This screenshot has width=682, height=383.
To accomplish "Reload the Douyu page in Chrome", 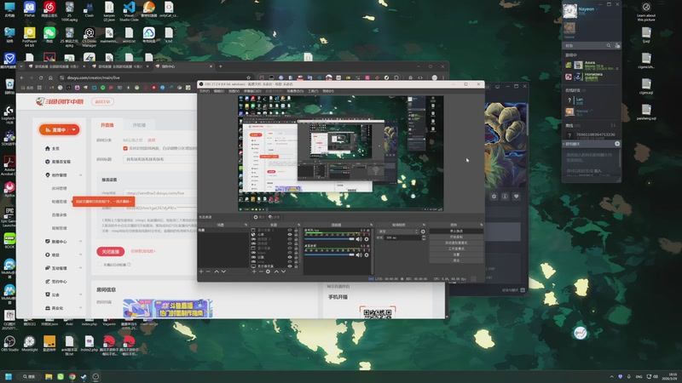I will pos(41,77).
